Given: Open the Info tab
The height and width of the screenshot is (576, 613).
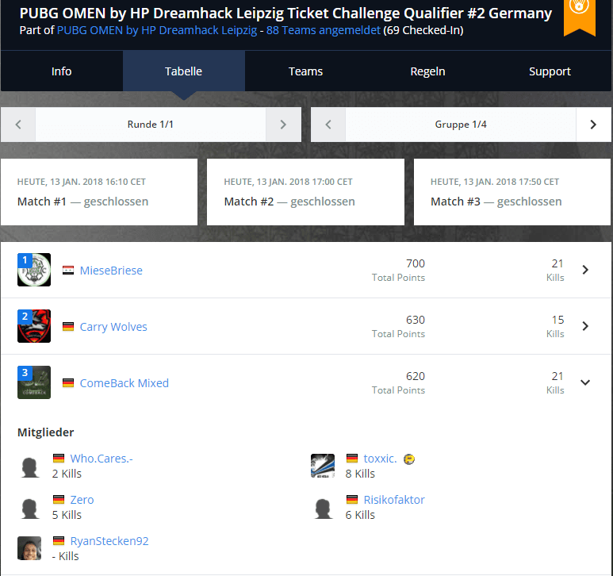Looking at the screenshot, I should point(62,71).
